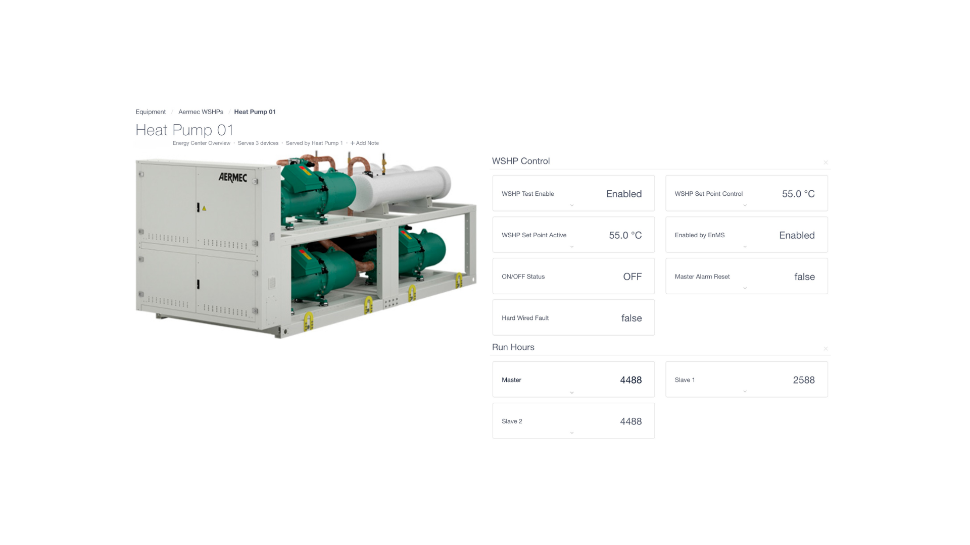Image resolution: width=970 pixels, height=545 pixels.
Task: Click Enabled by EnMS value Enabled
Action: coord(797,235)
